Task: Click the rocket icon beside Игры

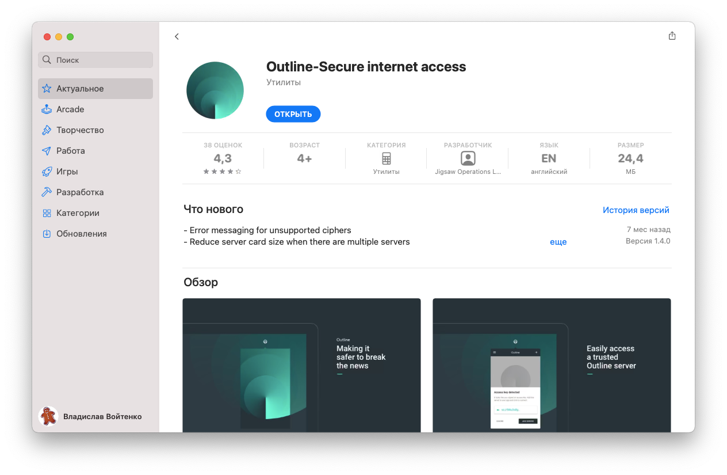Action: click(x=47, y=172)
